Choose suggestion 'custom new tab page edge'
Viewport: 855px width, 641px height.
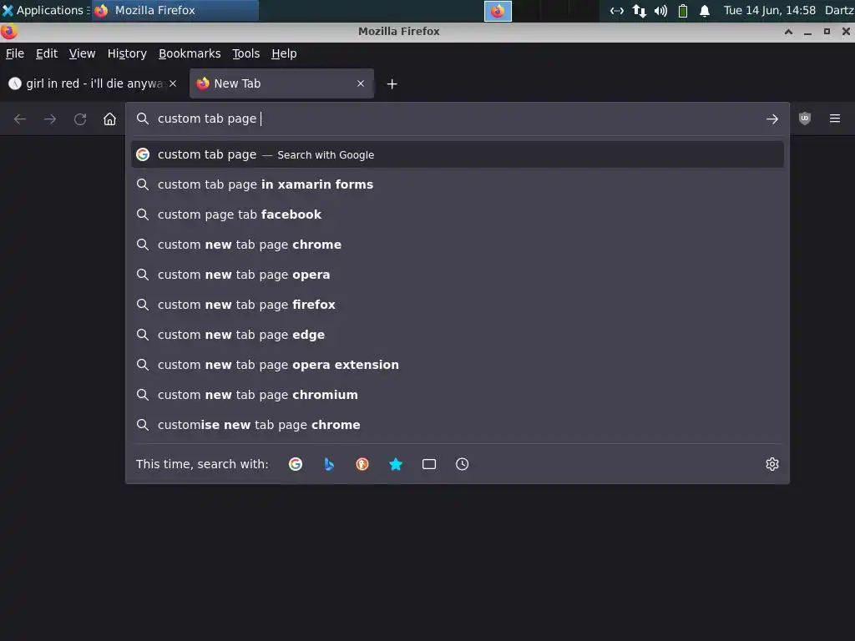pos(458,335)
